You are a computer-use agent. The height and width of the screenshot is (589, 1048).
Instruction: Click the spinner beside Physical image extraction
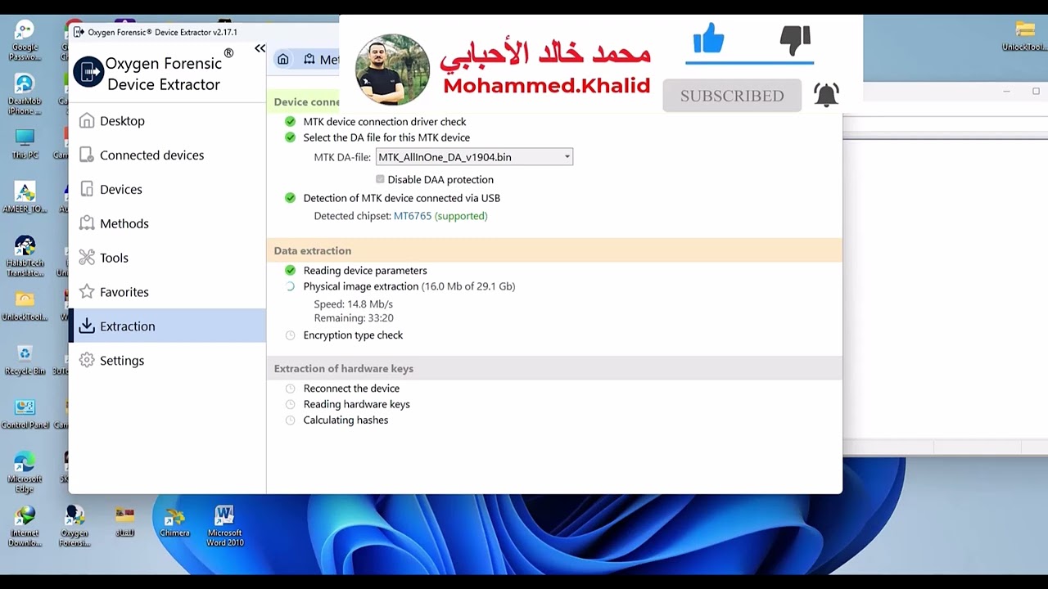pyautogui.click(x=290, y=286)
